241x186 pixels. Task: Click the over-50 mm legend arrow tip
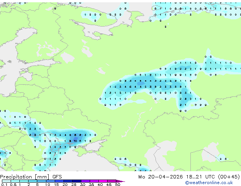point(121,181)
